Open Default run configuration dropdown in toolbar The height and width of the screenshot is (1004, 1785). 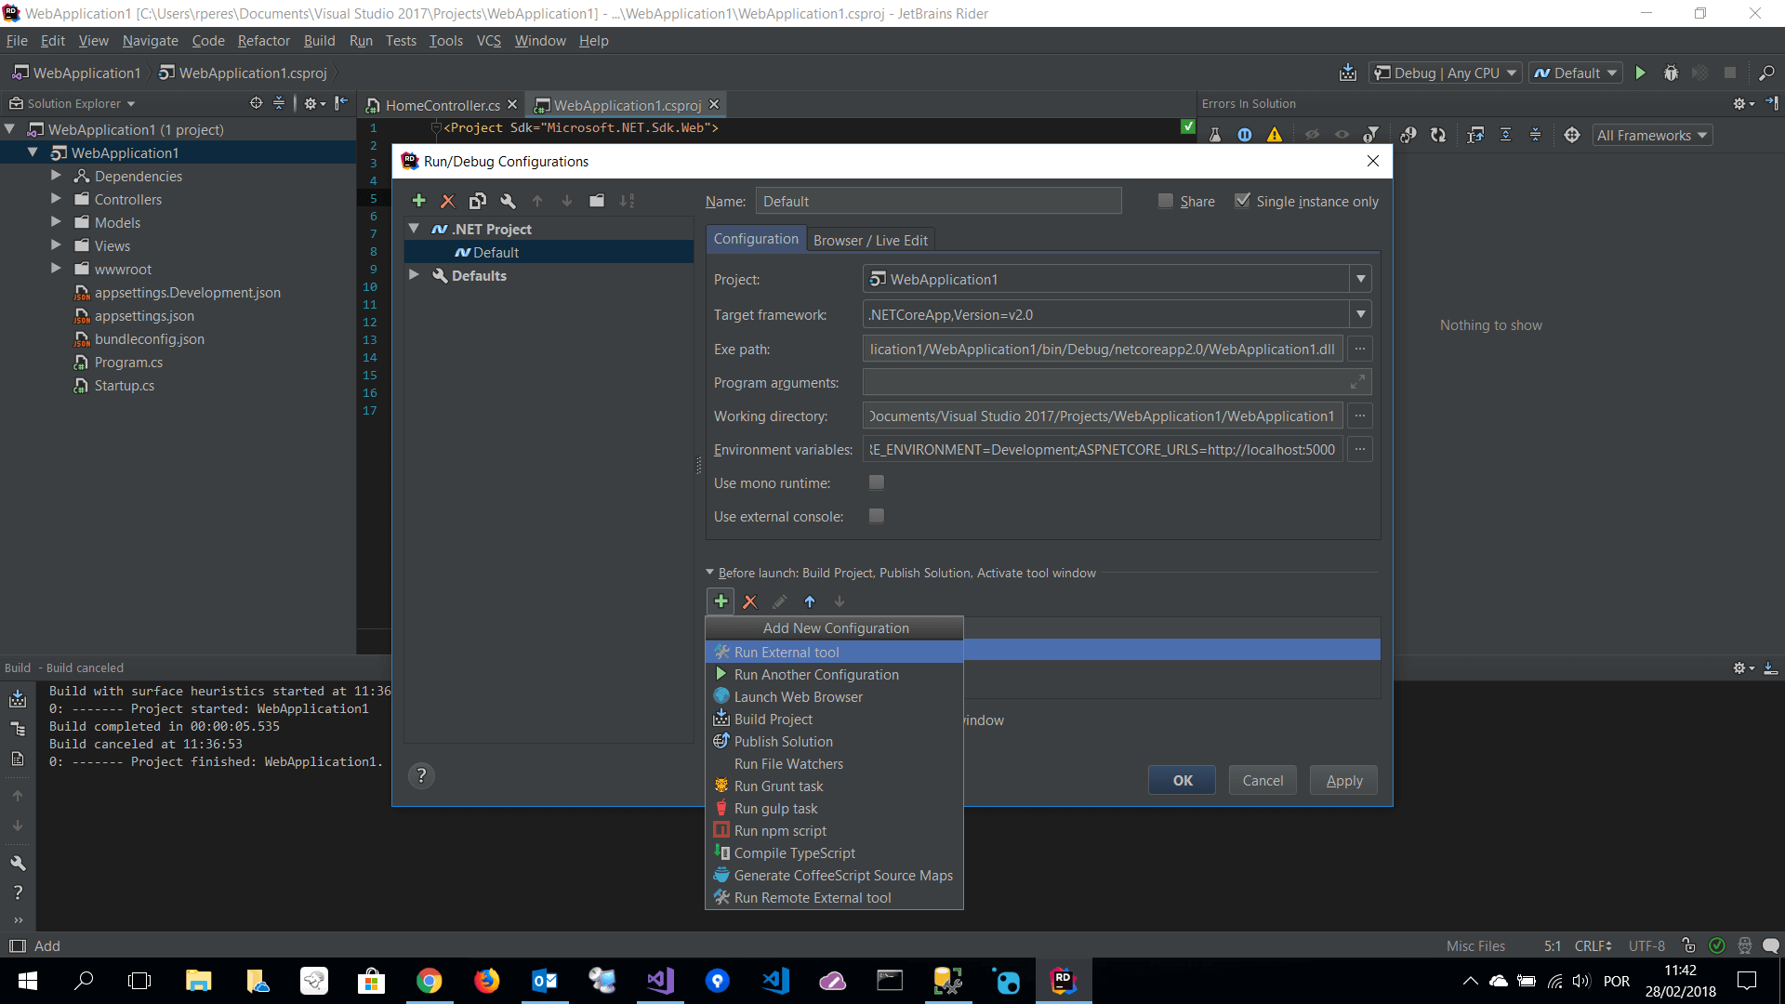click(1576, 73)
